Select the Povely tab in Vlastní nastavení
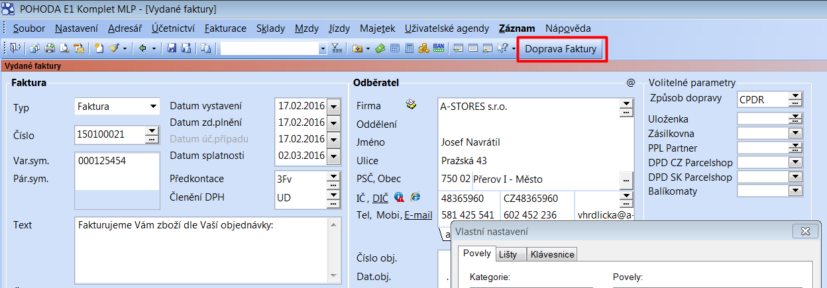 point(477,254)
